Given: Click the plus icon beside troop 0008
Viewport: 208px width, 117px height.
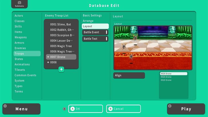Looking at the screenshot, I should [48, 62].
